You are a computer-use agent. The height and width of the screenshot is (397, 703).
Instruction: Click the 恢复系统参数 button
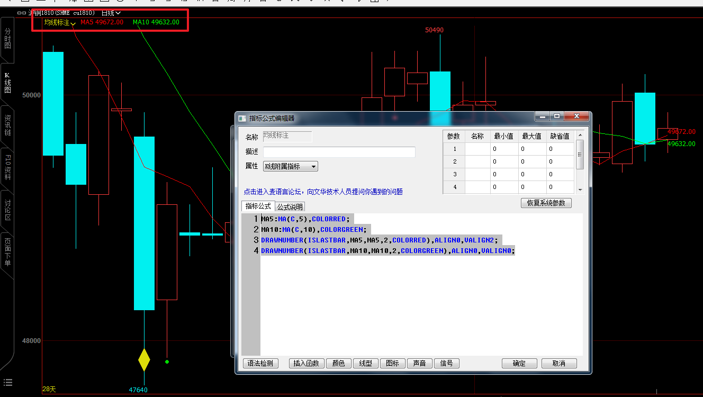pos(546,203)
